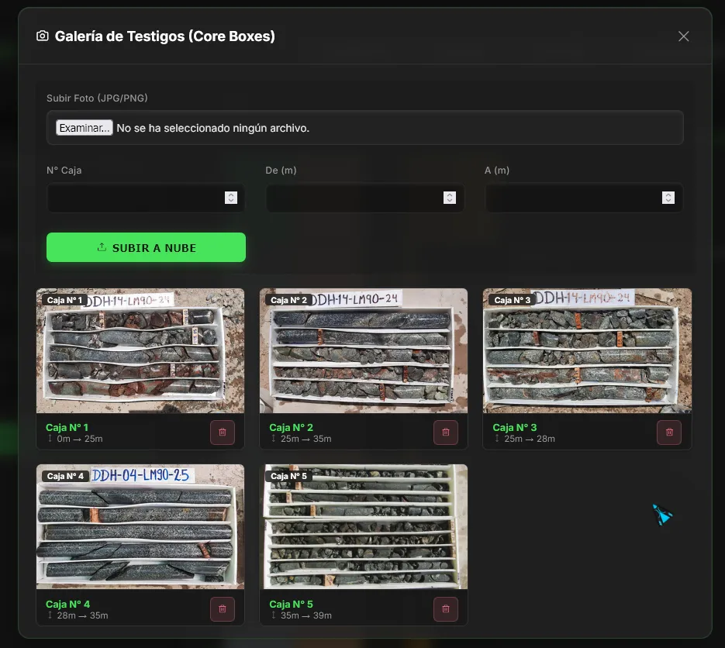Click the Caja N° 1 badge on photo
The width and height of the screenshot is (725, 648).
coord(64,300)
